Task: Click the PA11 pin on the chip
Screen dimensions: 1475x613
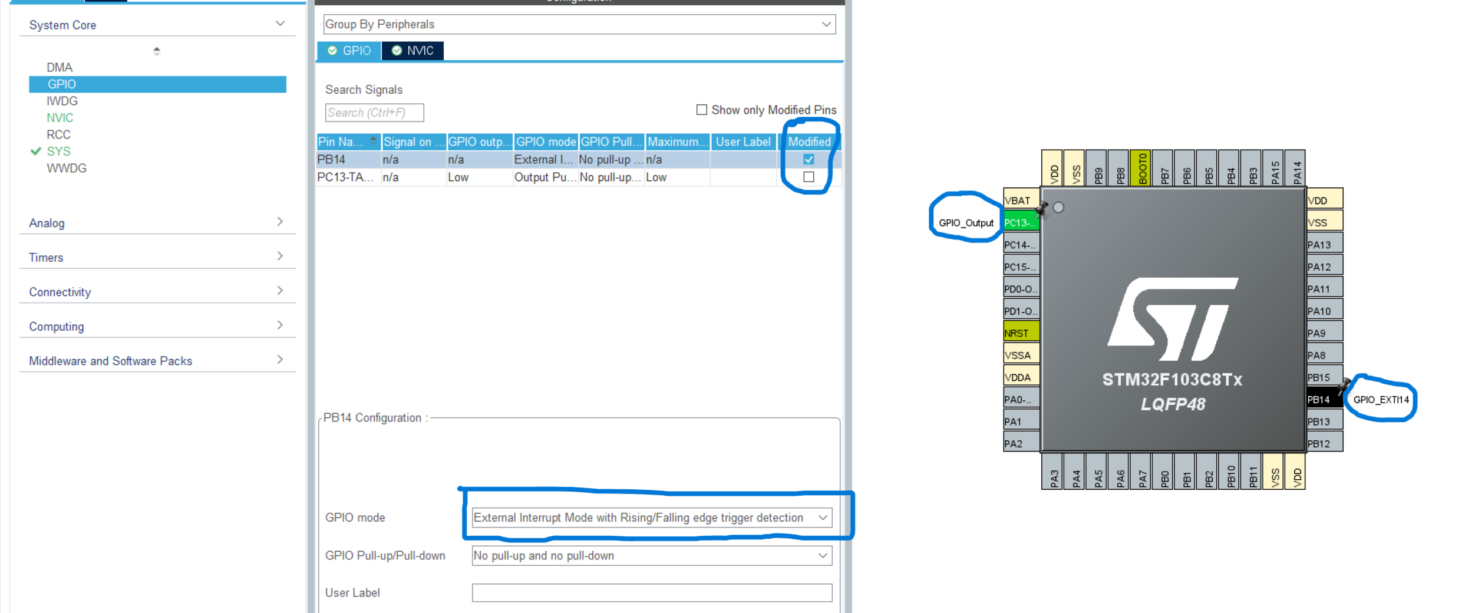Action: pos(1325,289)
